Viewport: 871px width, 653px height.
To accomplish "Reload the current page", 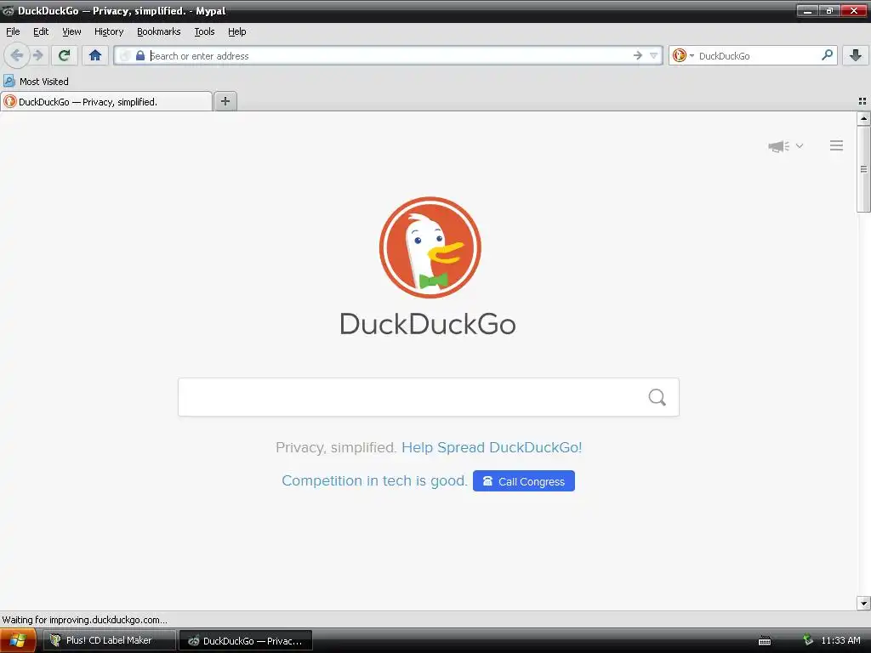I will pyautogui.click(x=65, y=55).
